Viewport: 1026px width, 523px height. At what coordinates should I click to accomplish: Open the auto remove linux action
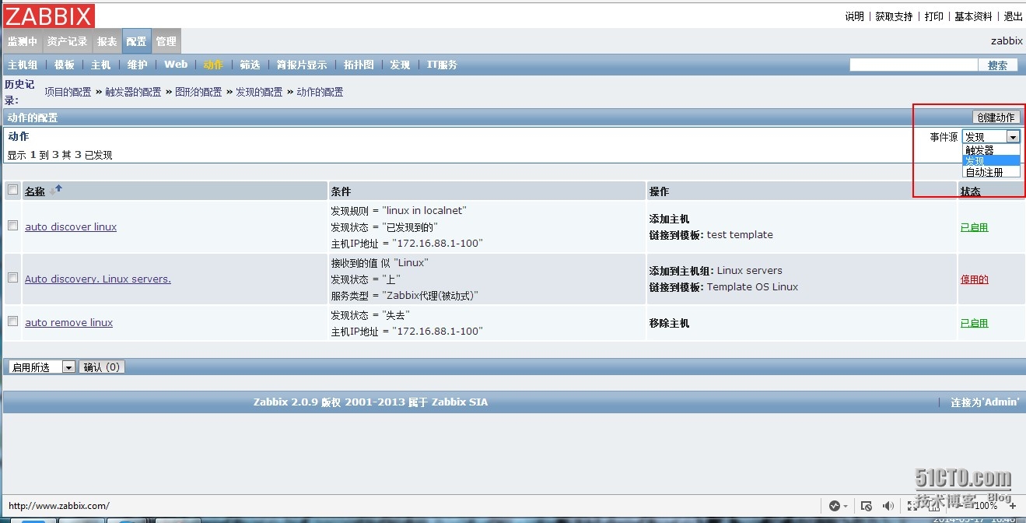coord(68,322)
